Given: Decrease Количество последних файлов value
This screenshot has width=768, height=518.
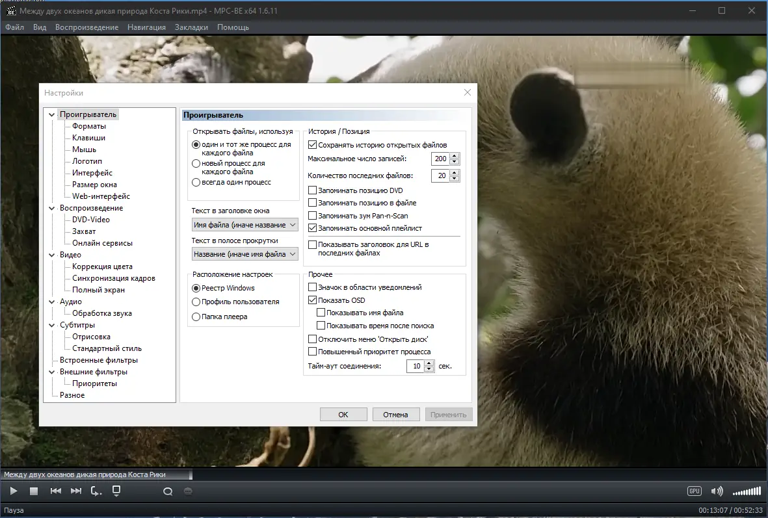Looking at the screenshot, I should (455, 178).
